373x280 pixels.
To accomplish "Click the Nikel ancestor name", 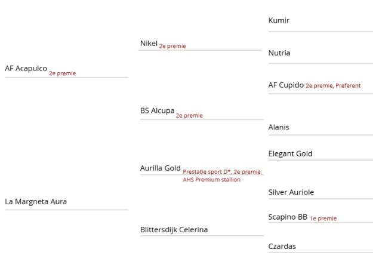I will pos(149,44).
